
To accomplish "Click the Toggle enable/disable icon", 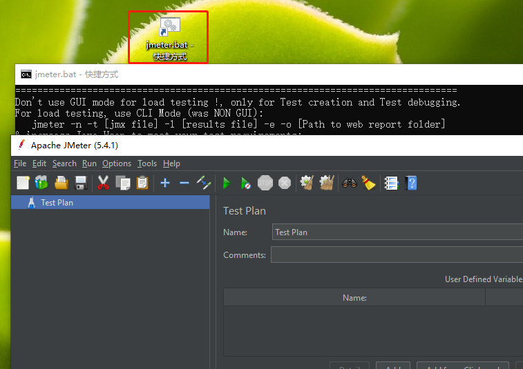I will 204,183.
